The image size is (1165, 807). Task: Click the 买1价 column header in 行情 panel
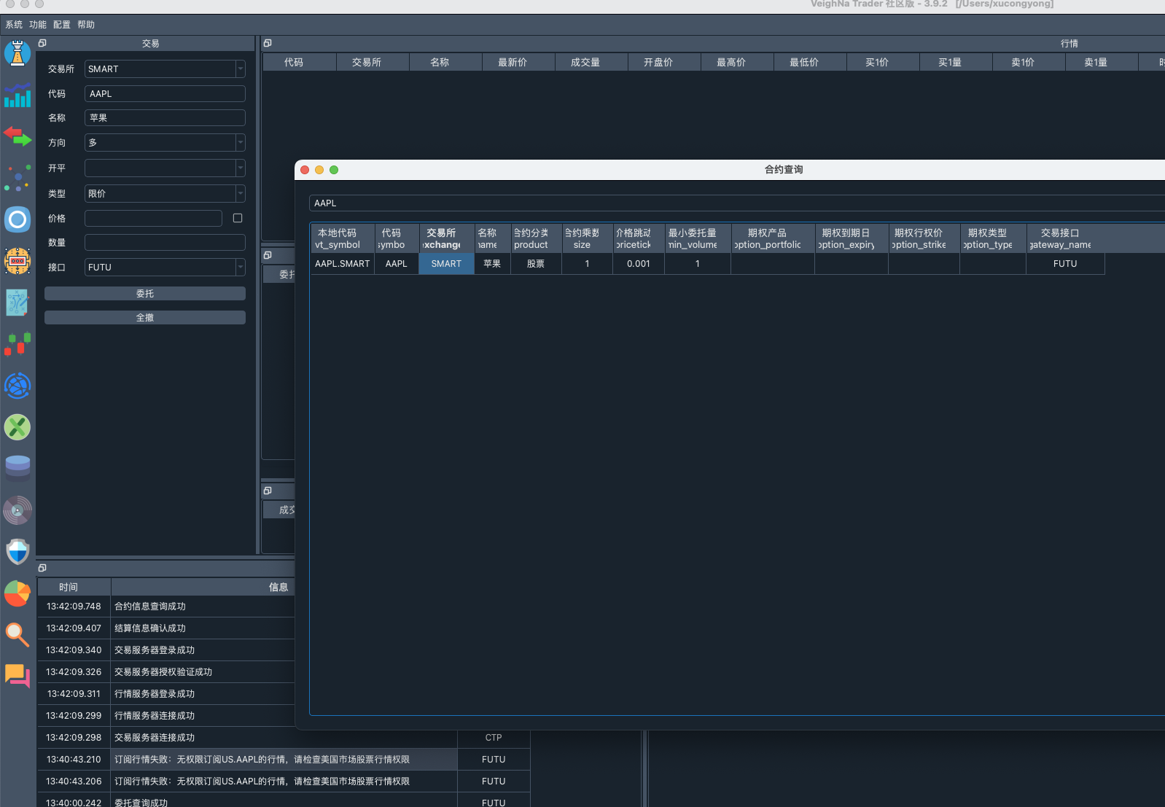[x=883, y=62]
